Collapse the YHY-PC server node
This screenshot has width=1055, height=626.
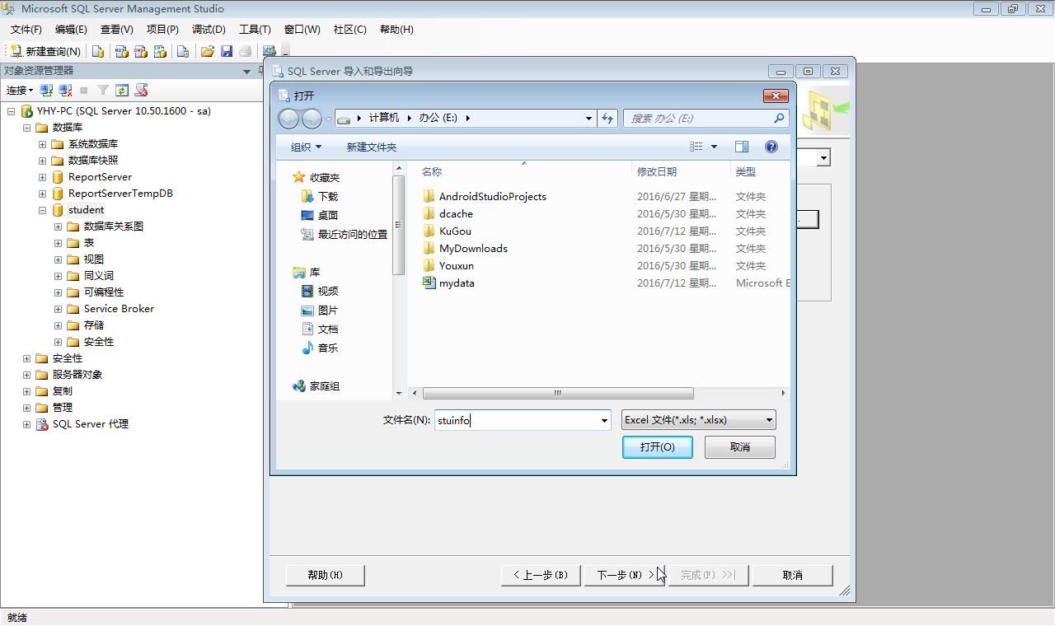pyautogui.click(x=11, y=110)
